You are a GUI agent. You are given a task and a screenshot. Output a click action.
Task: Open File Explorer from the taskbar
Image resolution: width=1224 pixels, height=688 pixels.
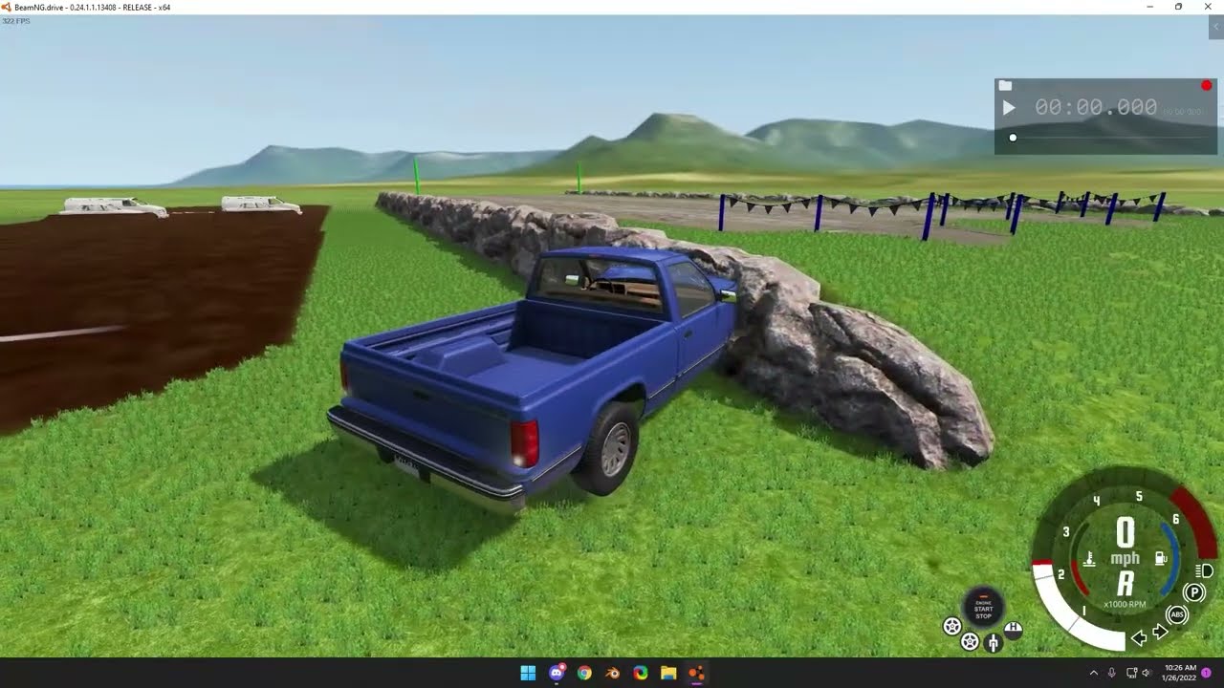pyautogui.click(x=668, y=673)
